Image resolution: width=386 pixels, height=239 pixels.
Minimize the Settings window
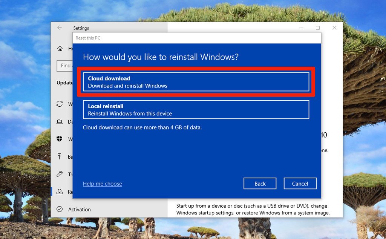coord(301,28)
